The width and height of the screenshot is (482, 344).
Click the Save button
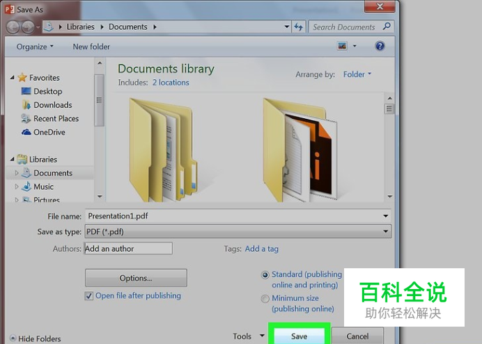pyautogui.click(x=299, y=336)
